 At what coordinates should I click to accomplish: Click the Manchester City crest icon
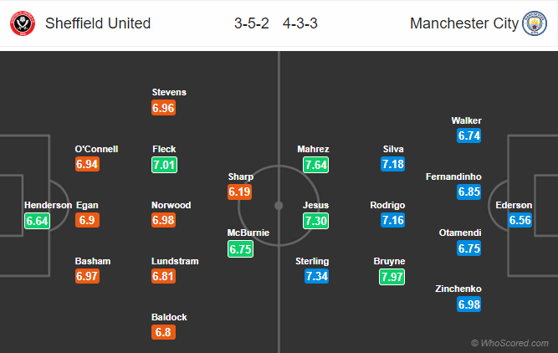(534, 23)
